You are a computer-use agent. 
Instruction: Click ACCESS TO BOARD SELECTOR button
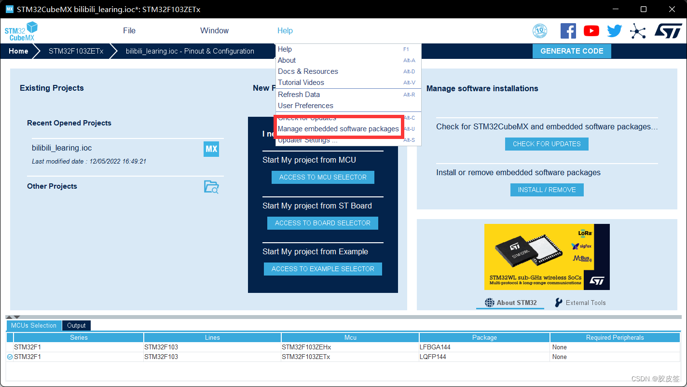(323, 223)
